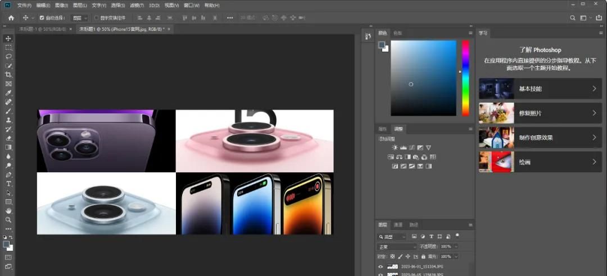Open the Window (窗口) menu
The image size is (607, 276).
pos(192,6)
